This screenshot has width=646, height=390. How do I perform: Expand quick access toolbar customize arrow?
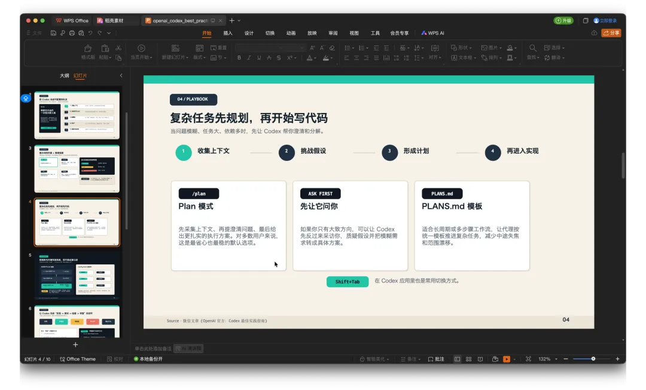(x=109, y=33)
